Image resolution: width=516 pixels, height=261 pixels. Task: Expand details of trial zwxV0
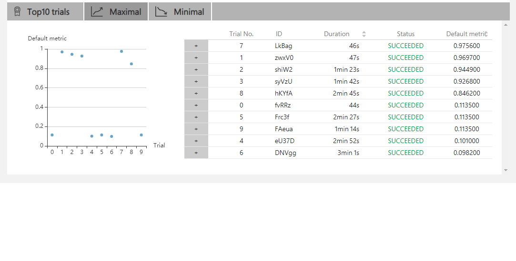[x=196, y=58]
